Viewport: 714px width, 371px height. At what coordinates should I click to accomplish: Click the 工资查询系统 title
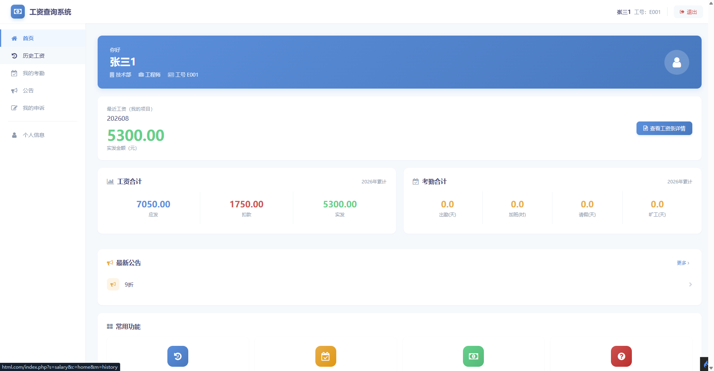point(50,12)
